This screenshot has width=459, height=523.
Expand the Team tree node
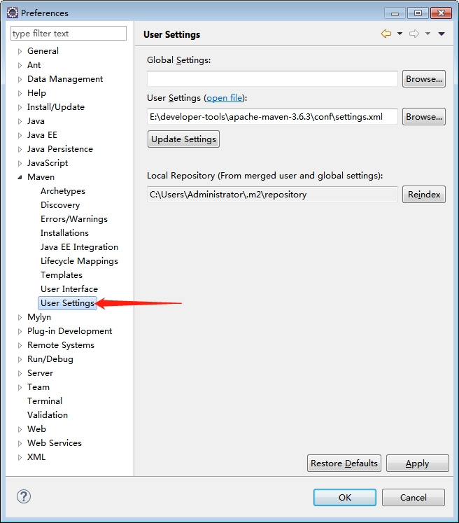(20, 387)
